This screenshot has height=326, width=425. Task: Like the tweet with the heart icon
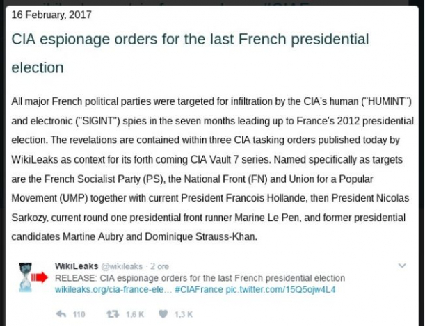coord(164,314)
